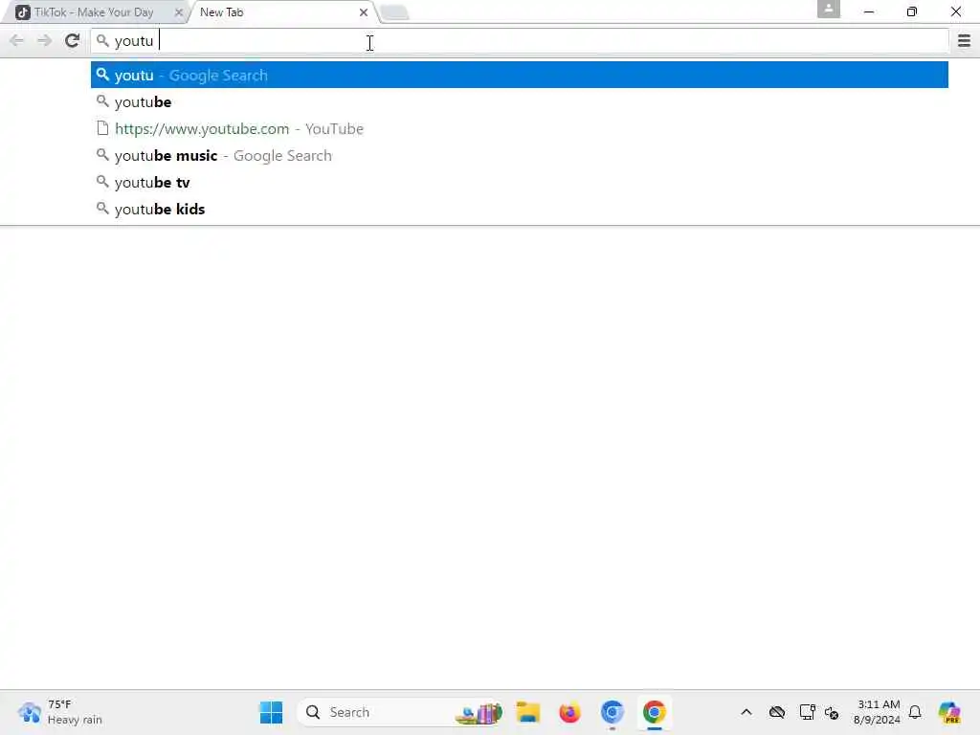Click the page icon beside youtube.com suggestion
The height and width of the screenshot is (735, 980).
pyautogui.click(x=102, y=129)
